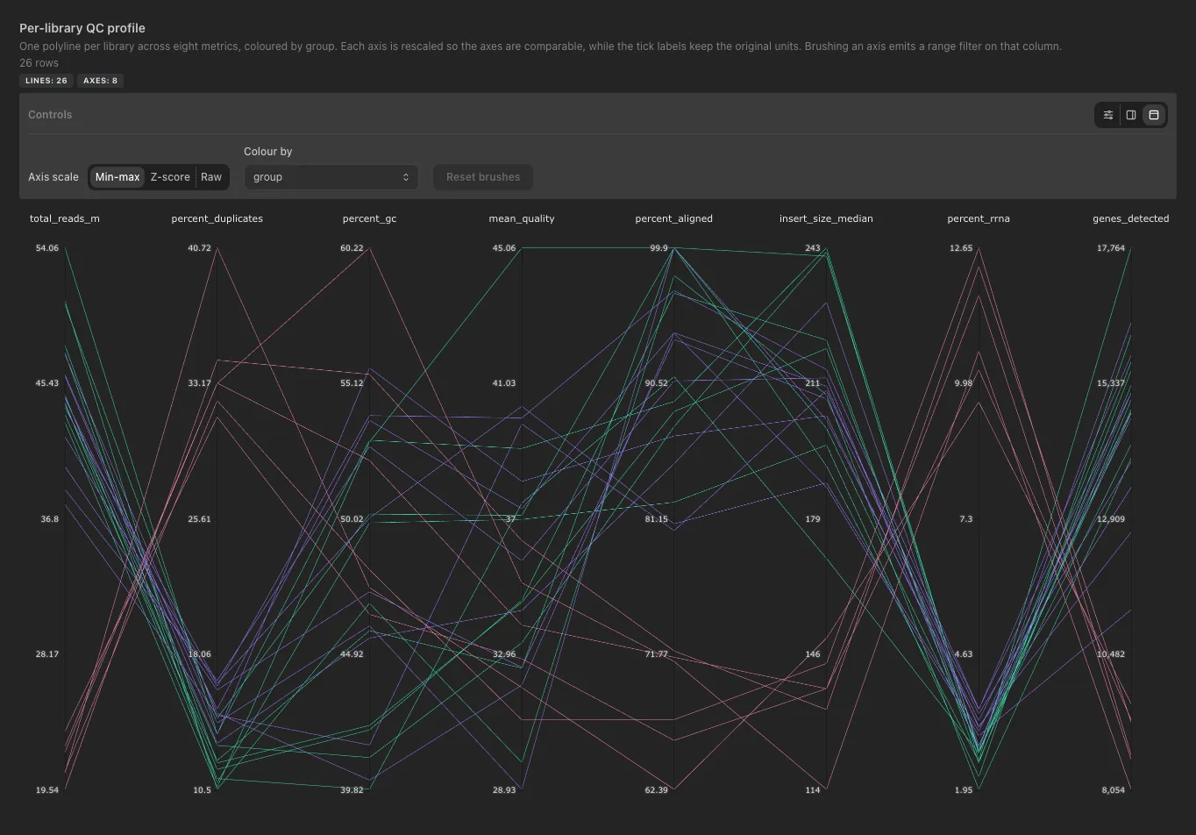Open the controls settings sliders icon
The width and height of the screenshot is (1196, 835).
click(x=1108, y=115)
